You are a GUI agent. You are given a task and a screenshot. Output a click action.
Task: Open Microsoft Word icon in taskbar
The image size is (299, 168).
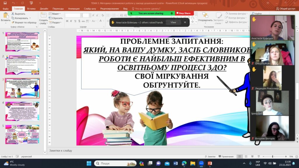175,163
